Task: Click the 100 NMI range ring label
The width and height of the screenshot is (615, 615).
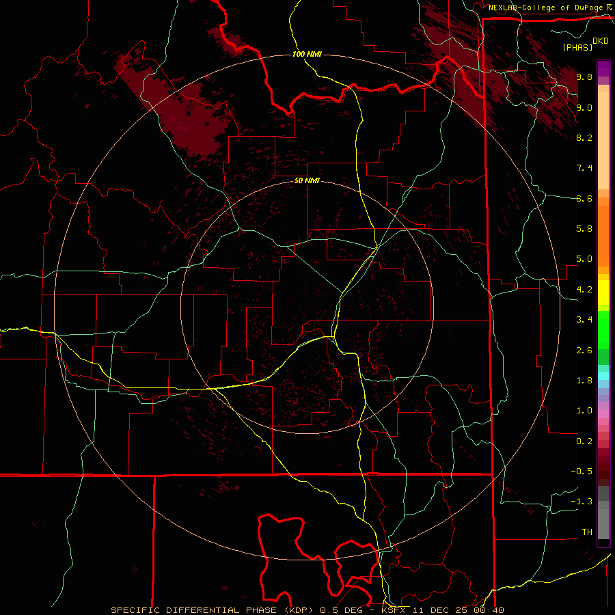Action: 307,54
